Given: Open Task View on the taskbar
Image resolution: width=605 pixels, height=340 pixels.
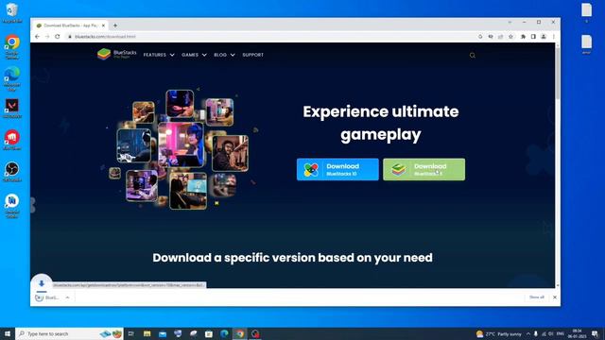Looking at the screenshot, I should pos(131,333).
